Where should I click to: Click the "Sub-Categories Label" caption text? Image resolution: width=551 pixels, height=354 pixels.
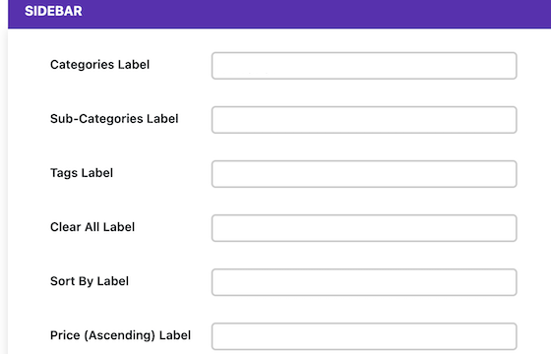[114, 119]
